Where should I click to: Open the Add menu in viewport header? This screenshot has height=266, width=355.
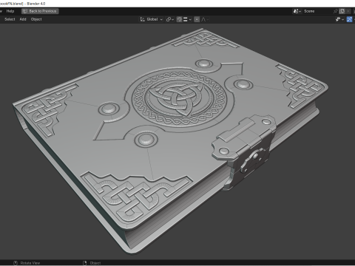(23, 19)
